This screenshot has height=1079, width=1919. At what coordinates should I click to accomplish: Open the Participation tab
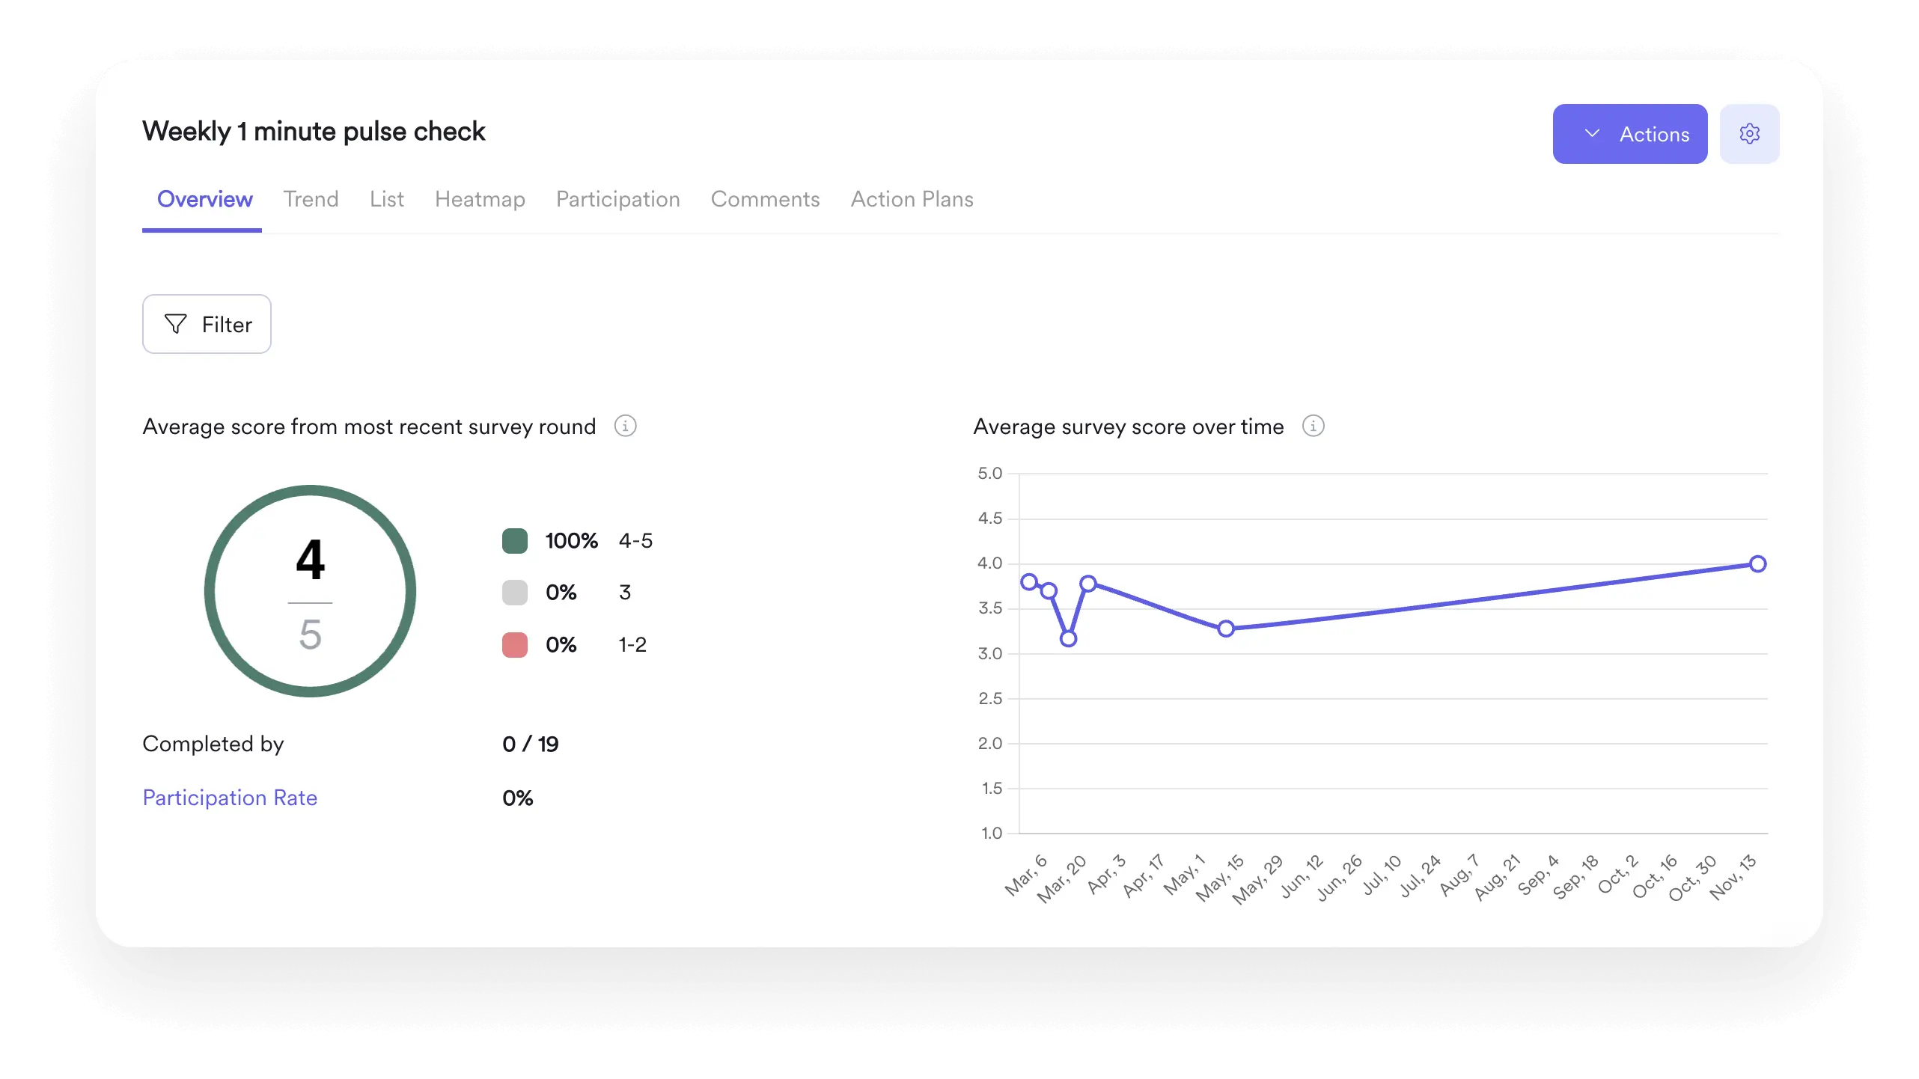[617, 199]
